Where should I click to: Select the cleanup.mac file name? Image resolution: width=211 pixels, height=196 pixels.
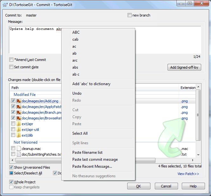pyautogui.click(x=31, y=149)
